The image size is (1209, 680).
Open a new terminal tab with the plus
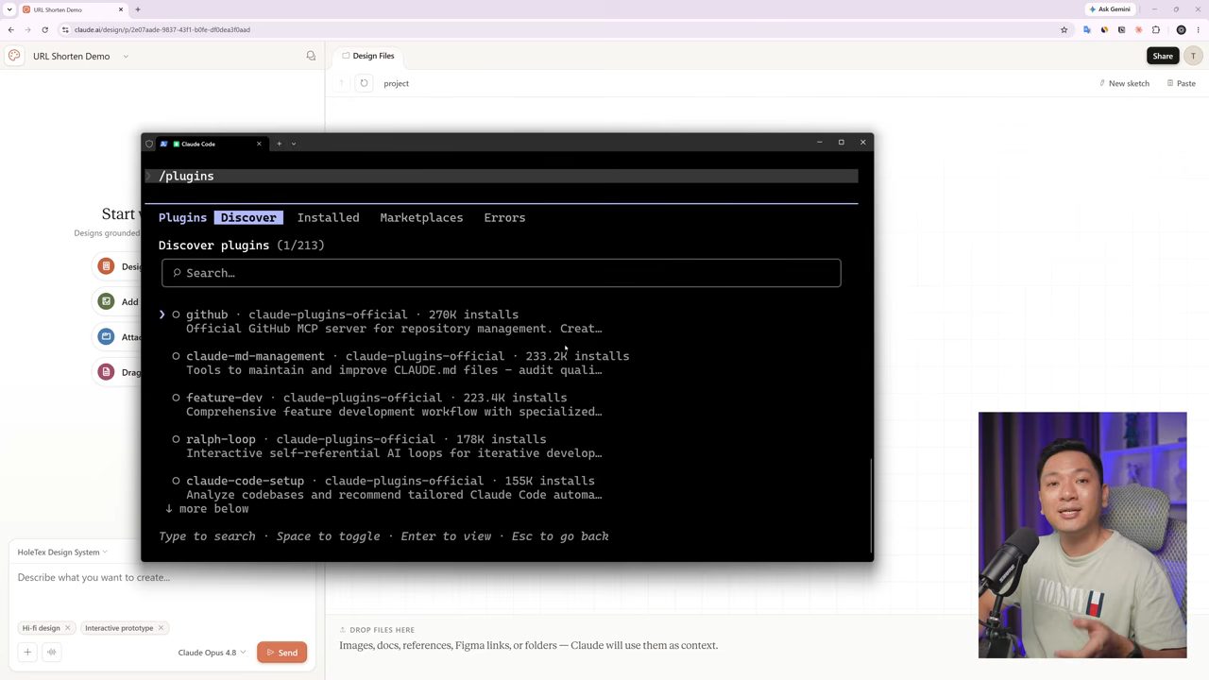point(279,144)
